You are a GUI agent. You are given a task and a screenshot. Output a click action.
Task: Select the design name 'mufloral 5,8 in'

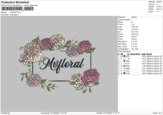coord(15,12)
